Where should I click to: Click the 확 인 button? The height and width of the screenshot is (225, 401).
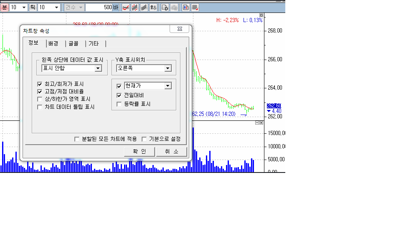tap(140, 152)
